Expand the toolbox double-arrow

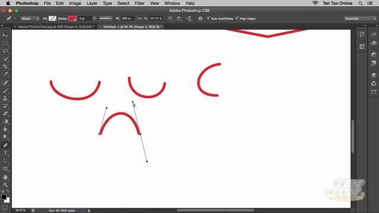point(2,25)
